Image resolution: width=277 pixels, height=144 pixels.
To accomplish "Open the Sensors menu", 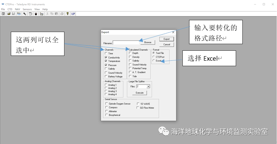I will pyautogui.click(x=27, y=9).
